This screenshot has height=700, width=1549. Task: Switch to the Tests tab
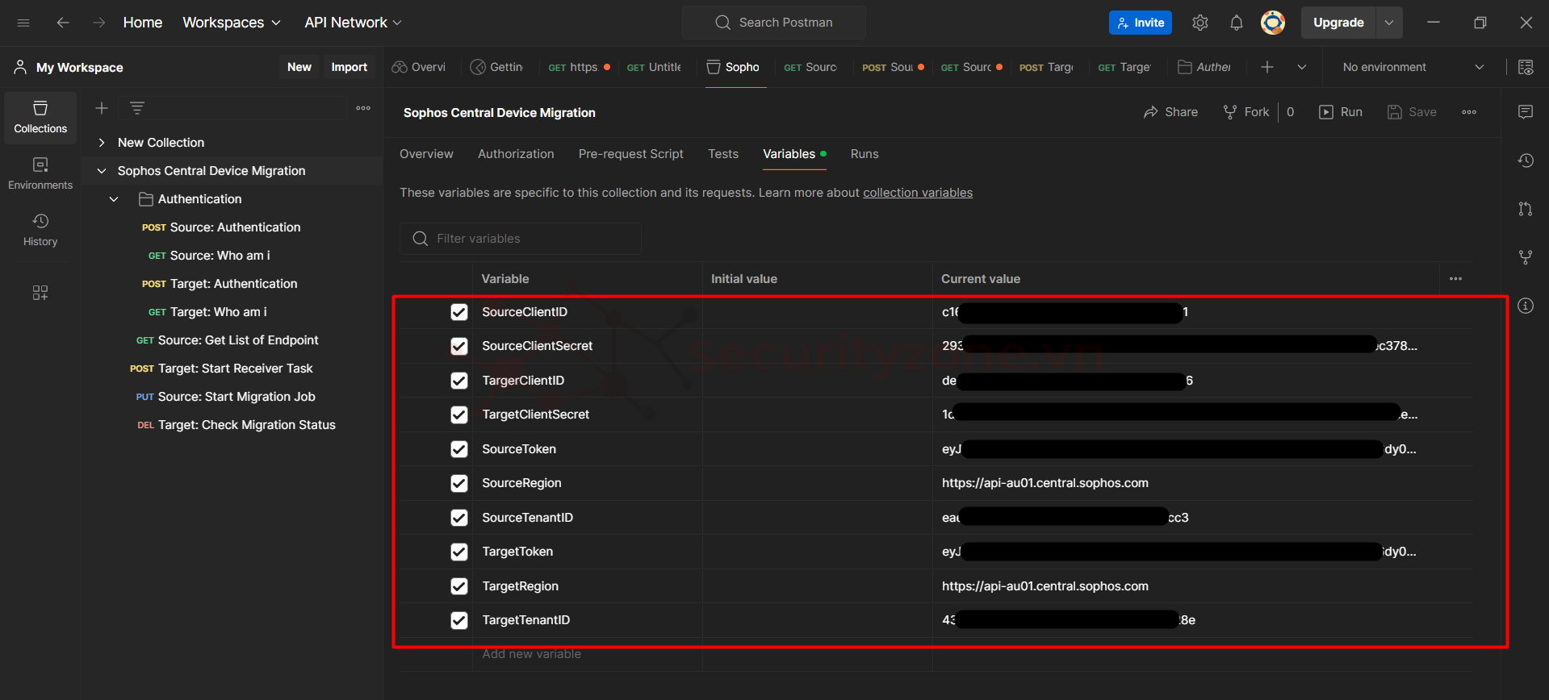pos(723,154)
